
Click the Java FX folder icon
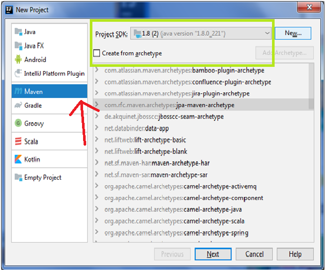[18, 46]
